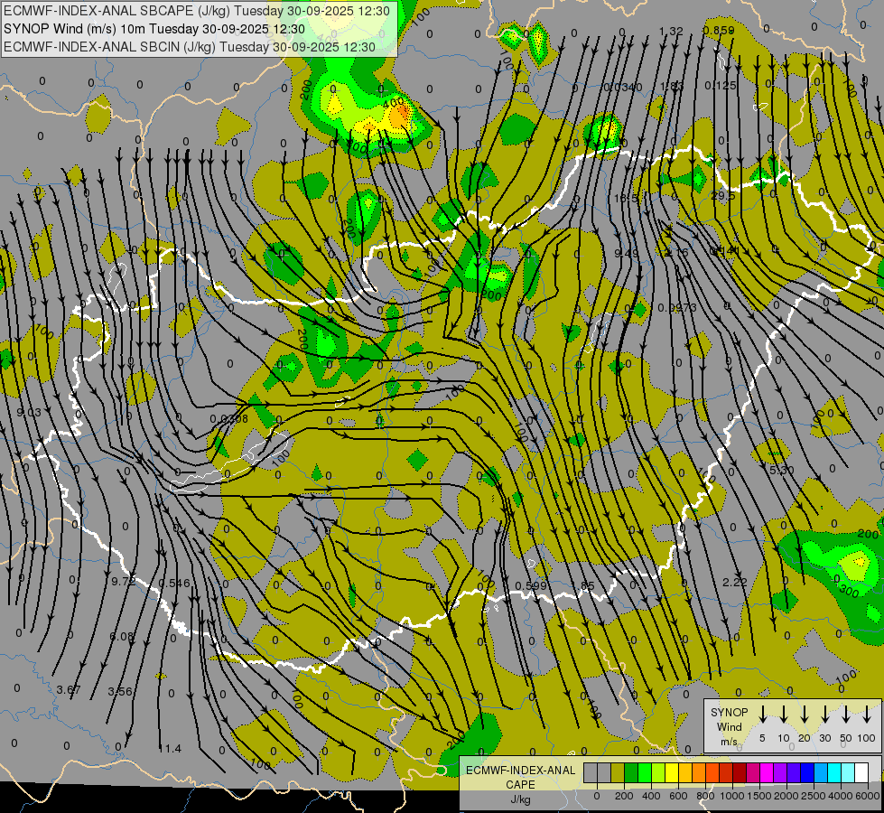Click the map value '0.599'

pyautogui.click(x=531, y=585)
